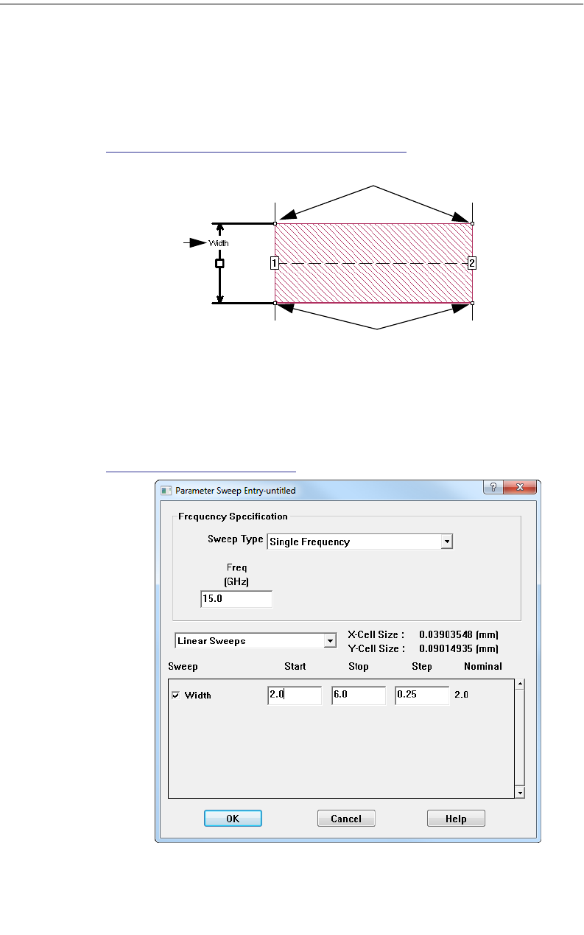Click the Sweep column header
The image size is (584, 935).
(183, 666)
